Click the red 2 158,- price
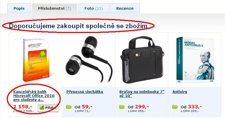 click(23, 107)
